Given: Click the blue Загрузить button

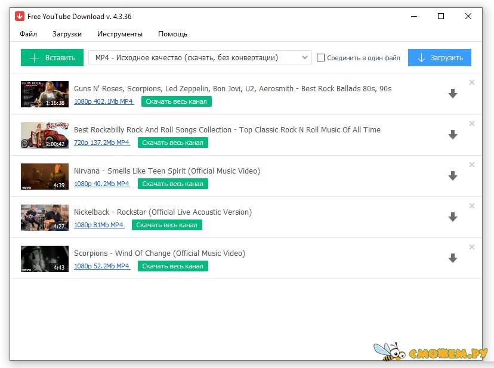Looking at the screenshot, I should [x=440, y=57].
